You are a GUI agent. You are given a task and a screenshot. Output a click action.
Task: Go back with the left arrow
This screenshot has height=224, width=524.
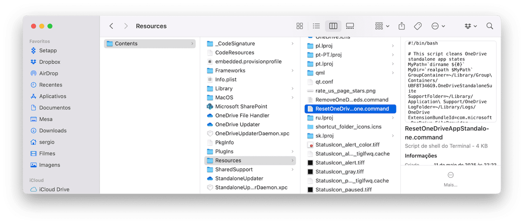[111, 26]
